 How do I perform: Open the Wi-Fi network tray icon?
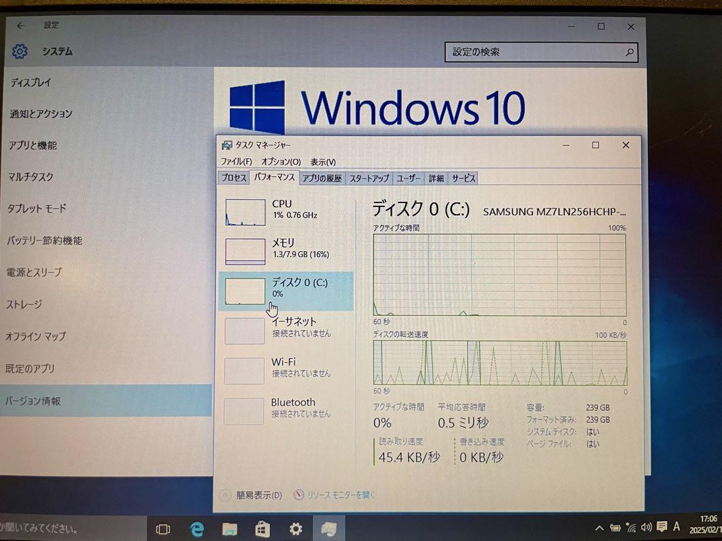point(630,527)
